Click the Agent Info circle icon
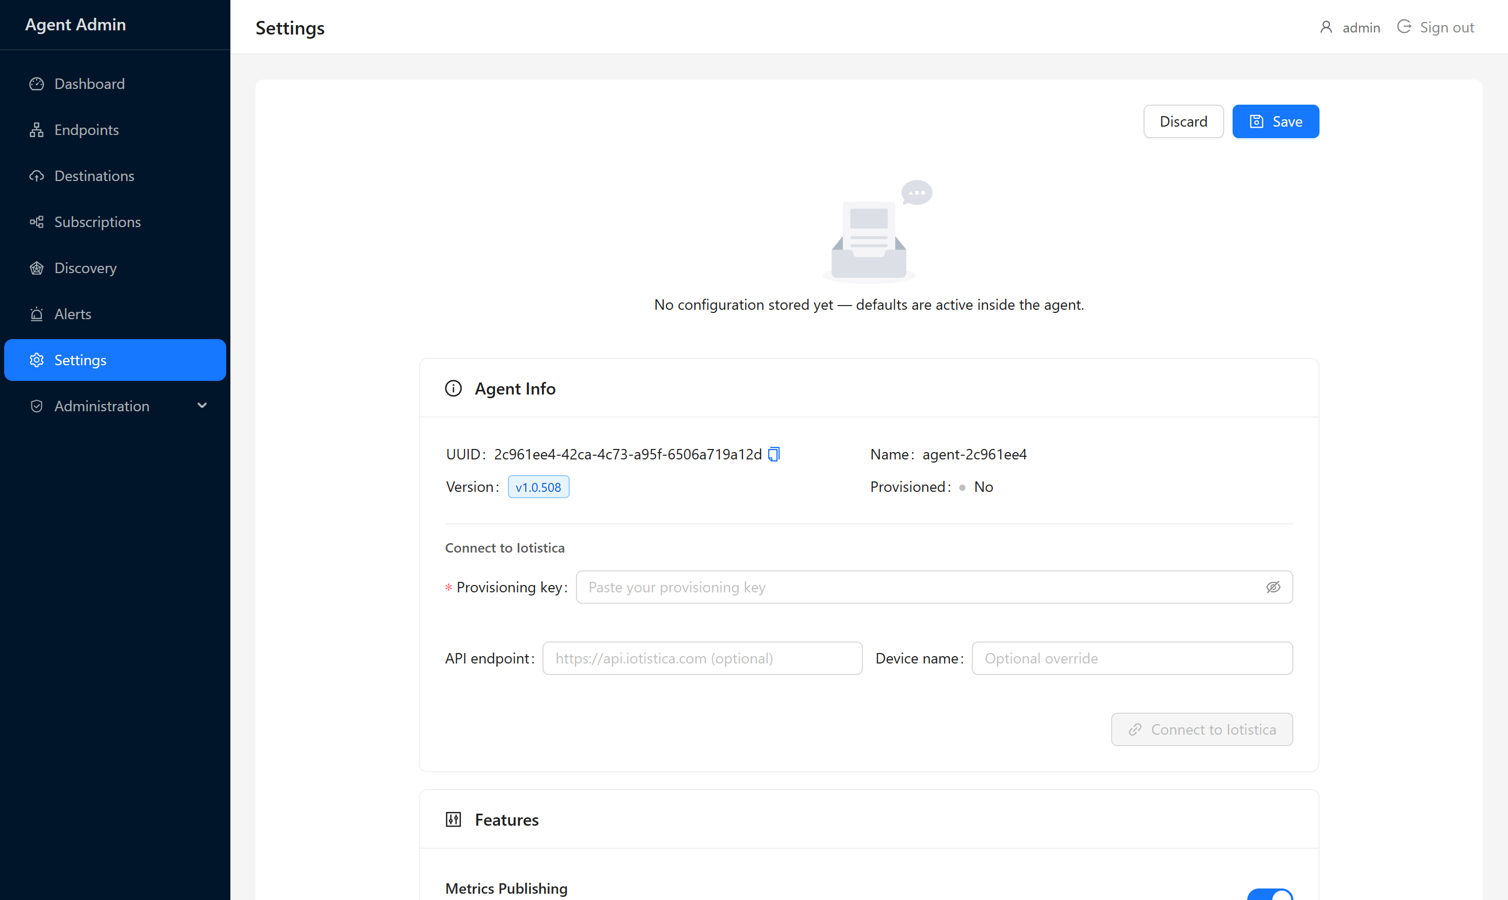The height and width of the screenshot is (900, 1508). click(453, 388)
